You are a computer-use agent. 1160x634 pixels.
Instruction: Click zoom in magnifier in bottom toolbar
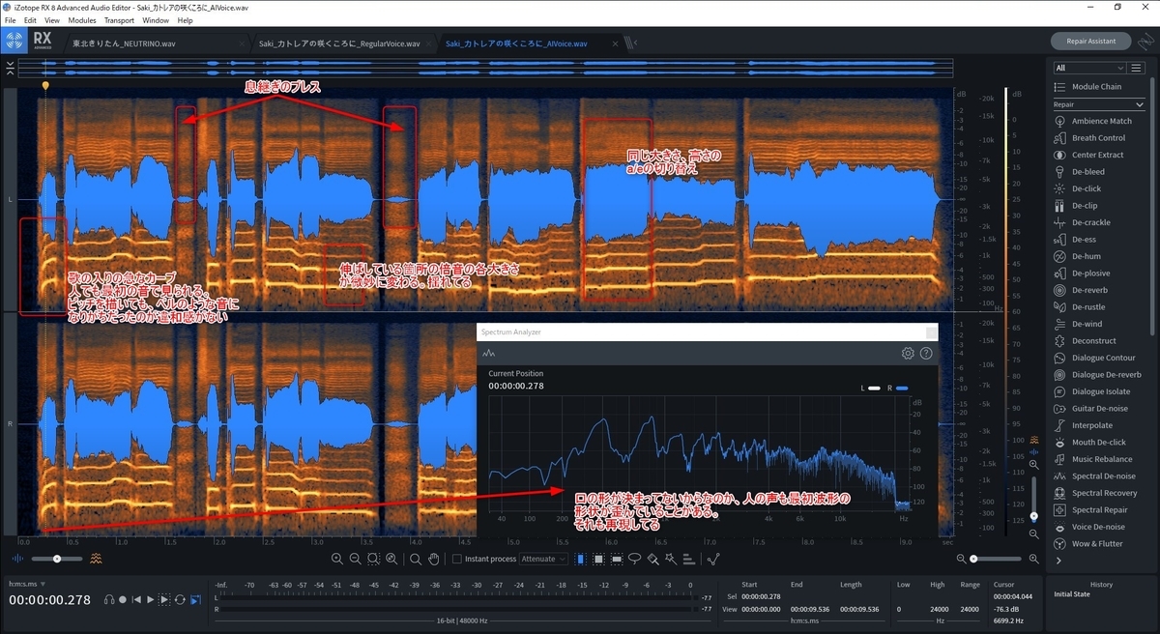336,559
